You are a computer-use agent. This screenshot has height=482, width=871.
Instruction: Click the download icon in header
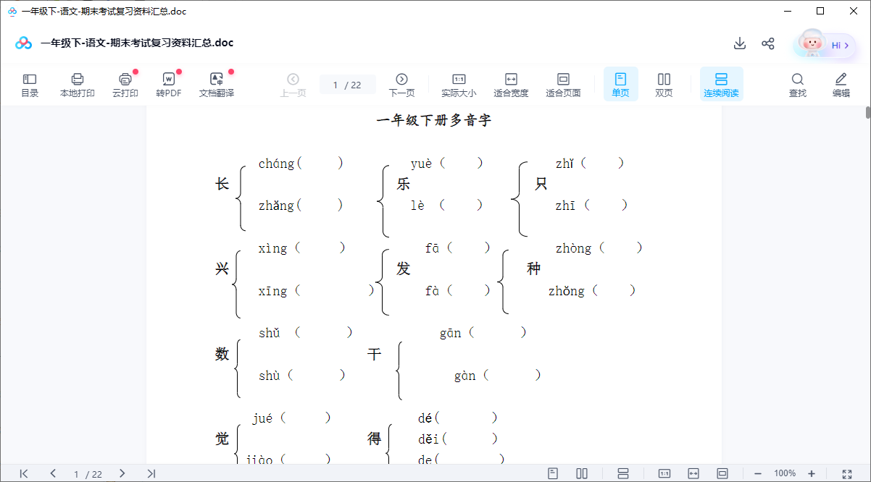739,43
